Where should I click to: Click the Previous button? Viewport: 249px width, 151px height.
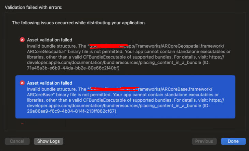(x=204, y=141)
